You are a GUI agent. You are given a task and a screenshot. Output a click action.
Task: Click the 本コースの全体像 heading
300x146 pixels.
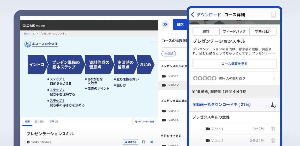(x=45, y=44)
